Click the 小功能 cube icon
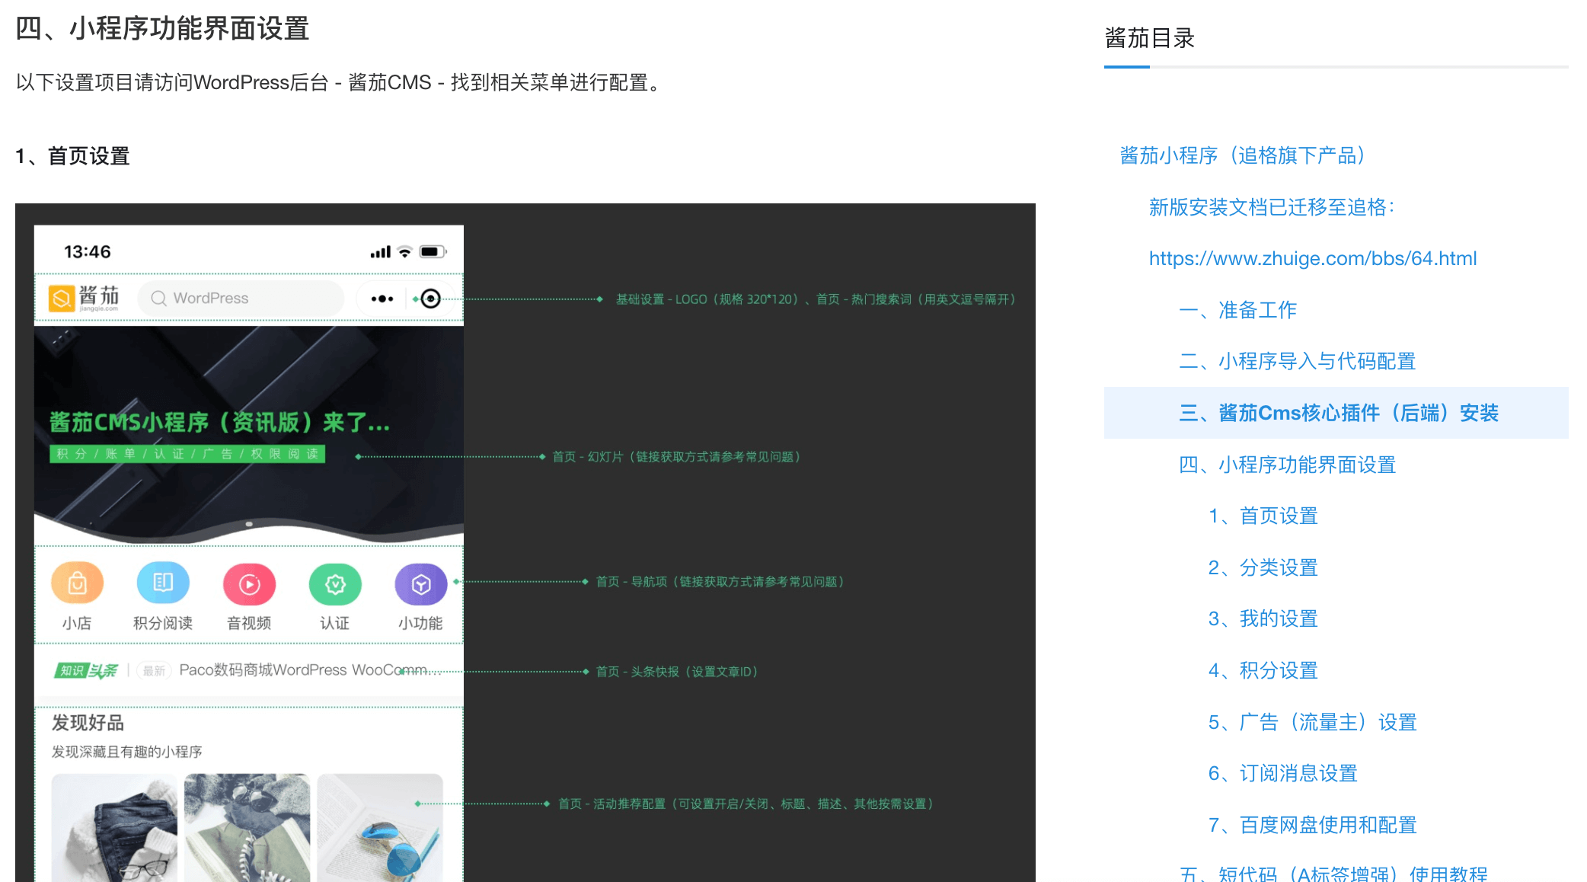Viewport: 1587px width, 882px height. pyautogui.click(x=421, y=583)
